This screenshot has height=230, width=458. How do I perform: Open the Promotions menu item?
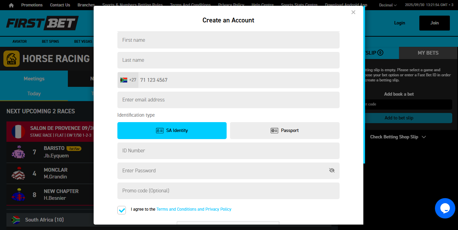pos(32,5)
